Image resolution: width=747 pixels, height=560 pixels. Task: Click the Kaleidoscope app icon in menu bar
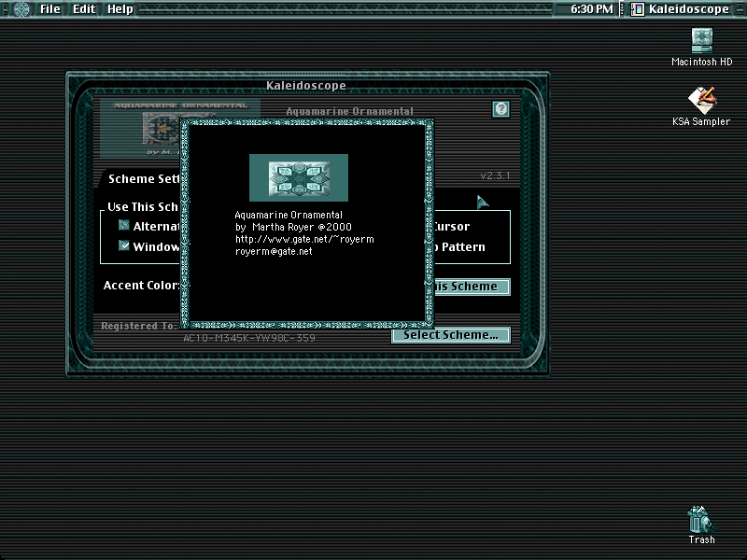coord(637,9)
